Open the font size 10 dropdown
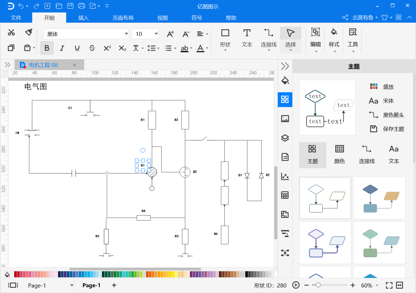 (x=156, y=34)
